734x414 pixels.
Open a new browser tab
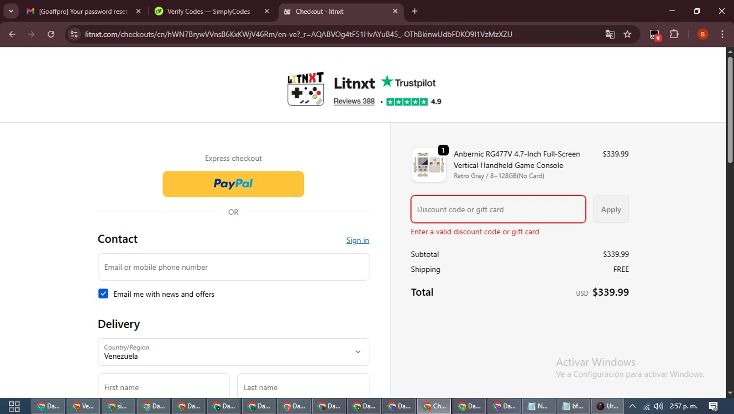(x=414, y=11)
